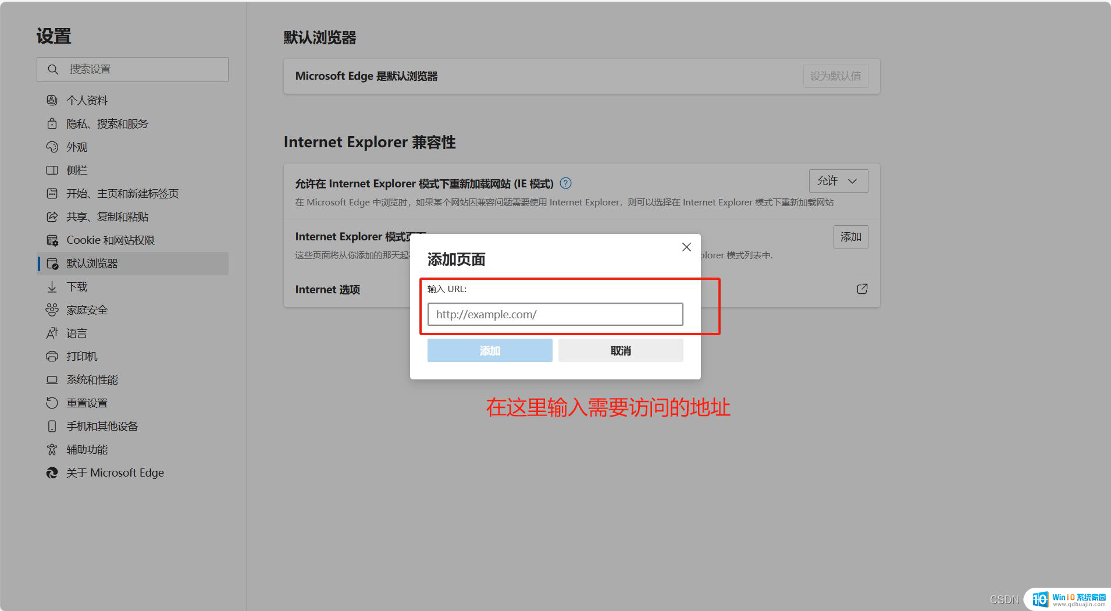The height and width of the screenshot is (611, 1111).
Task: Click the Profile (个人资料) sidebar icon
Action: pyautogui.click(x=52, y=100)
